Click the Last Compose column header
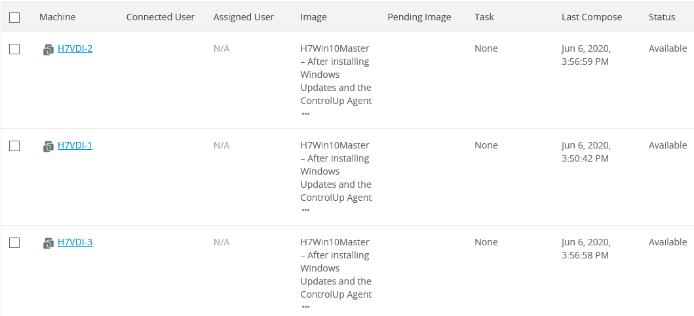The width and height of the screenshot is (694, 316). [592, 17]
